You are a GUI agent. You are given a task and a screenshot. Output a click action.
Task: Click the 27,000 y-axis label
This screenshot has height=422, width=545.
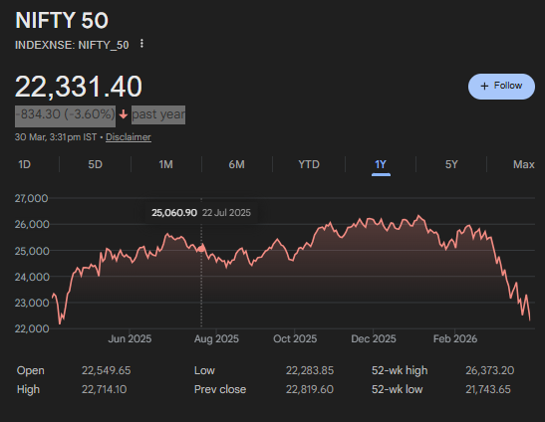click(31, 198)
